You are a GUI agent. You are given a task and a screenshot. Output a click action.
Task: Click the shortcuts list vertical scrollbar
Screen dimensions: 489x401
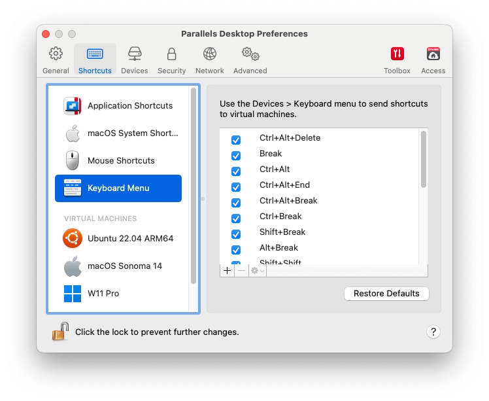click(424, 160)
